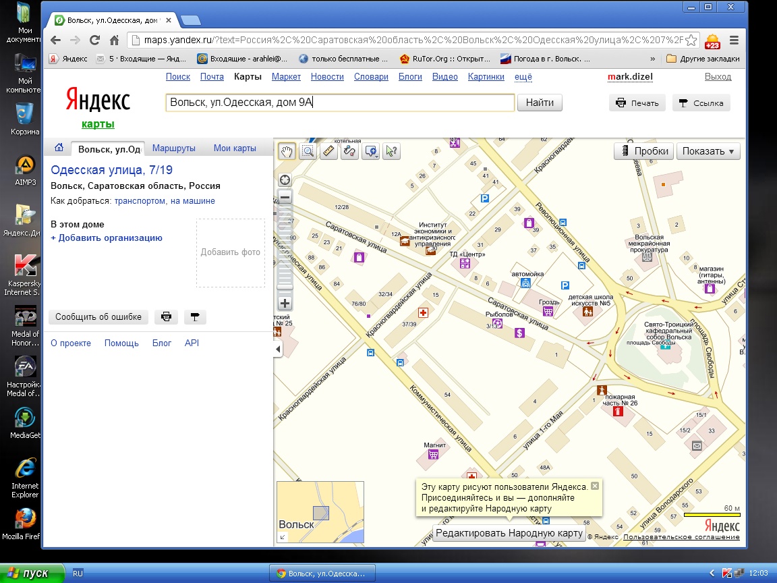Open the О проекте link
This screenshot has width=777, height=583.
71,343
